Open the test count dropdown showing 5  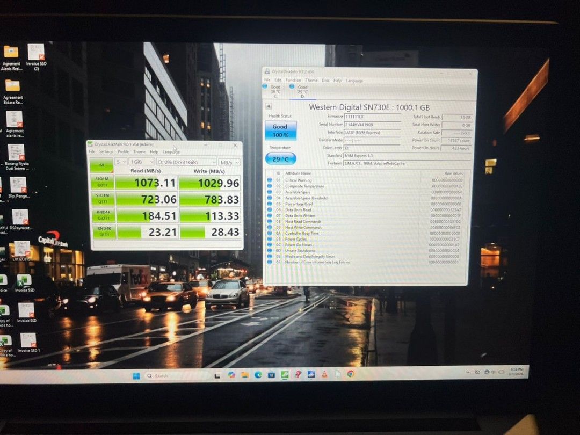[x=121, y=162]
